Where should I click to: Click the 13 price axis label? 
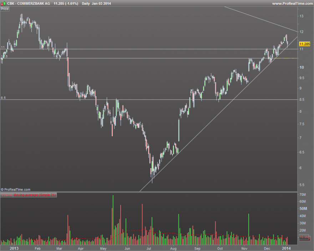point(302,16)
